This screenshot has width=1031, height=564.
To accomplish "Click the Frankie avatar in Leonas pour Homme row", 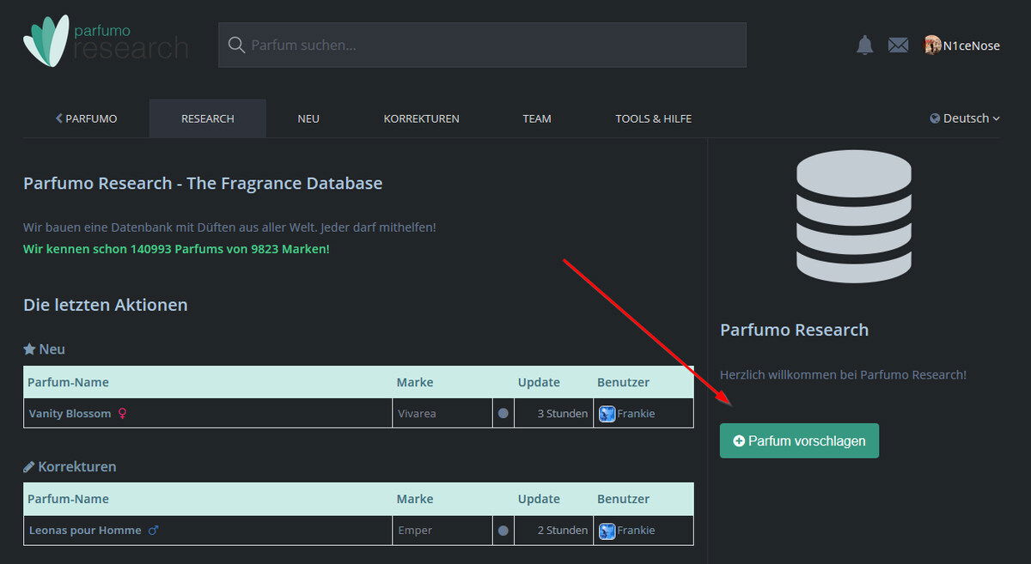I will (607, 531).
